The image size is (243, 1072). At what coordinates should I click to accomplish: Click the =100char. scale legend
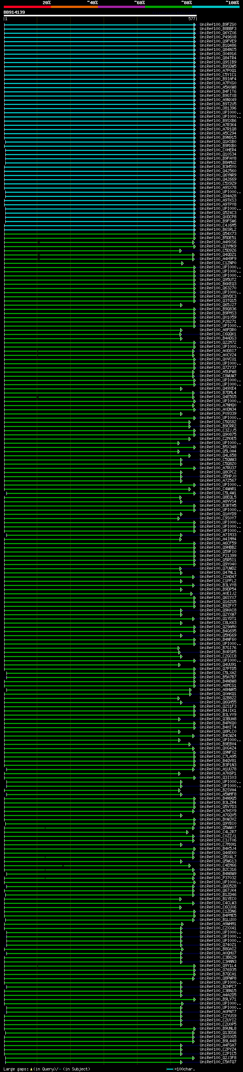pyautogui.click(x=180, y=1069)
